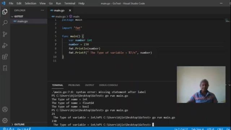
Task: Open the Explorer view in activity bar
Action: point(5,12)
